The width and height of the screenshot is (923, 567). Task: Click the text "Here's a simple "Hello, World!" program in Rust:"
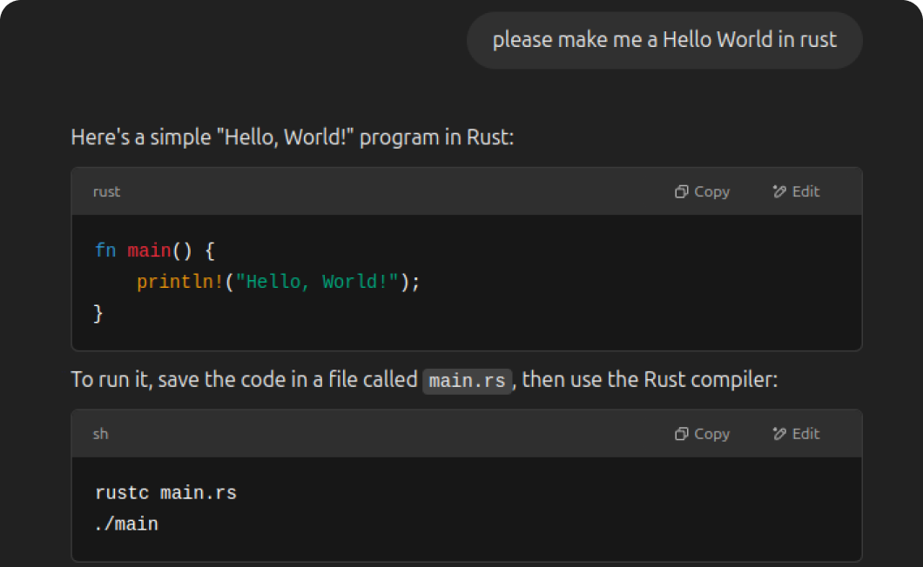click(x=293, y=137)
